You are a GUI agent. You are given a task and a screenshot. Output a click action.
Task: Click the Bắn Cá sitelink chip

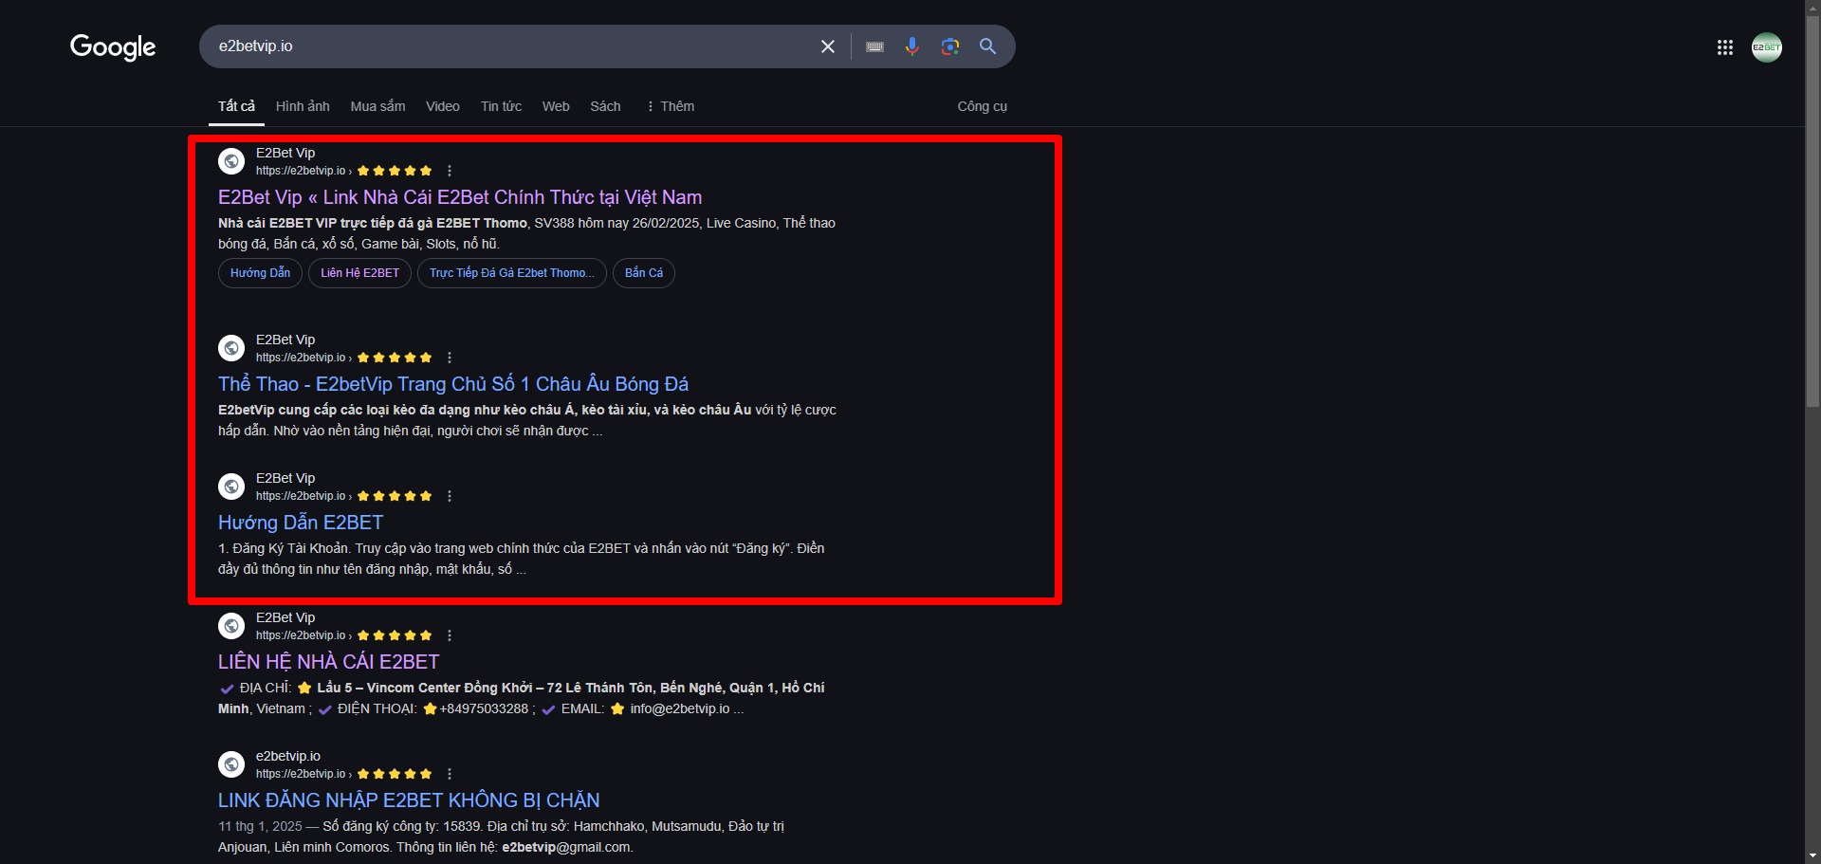point(644,273)
